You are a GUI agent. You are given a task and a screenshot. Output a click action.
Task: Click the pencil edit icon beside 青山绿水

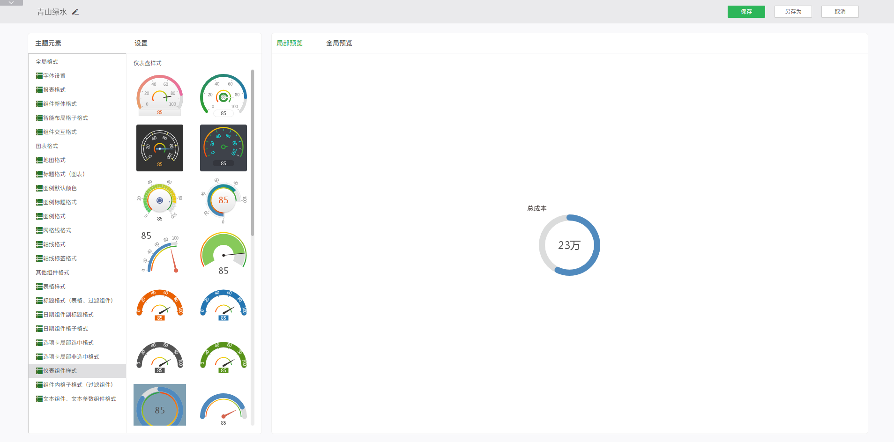75,12
